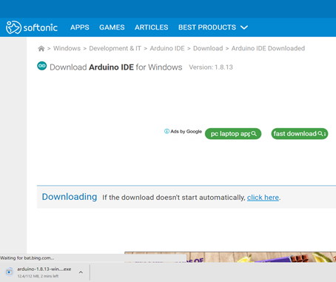The width and height of the screenshot is (336, 282).
Task: Click Arduino IDE Downloaded breadcrumb
Action: (x=268, y=48)
